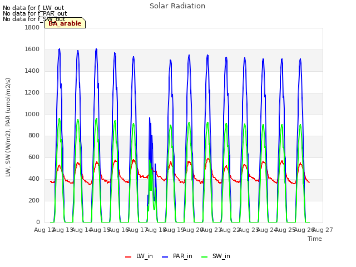Click the 600 y-axis tick label
Viewport: 356px width, 267px height.
coord(34,157)
